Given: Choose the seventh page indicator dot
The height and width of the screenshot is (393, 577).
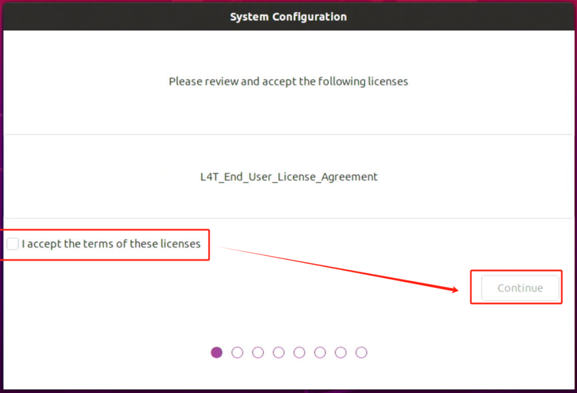Looking at the screenshot, I should (341, 353).
